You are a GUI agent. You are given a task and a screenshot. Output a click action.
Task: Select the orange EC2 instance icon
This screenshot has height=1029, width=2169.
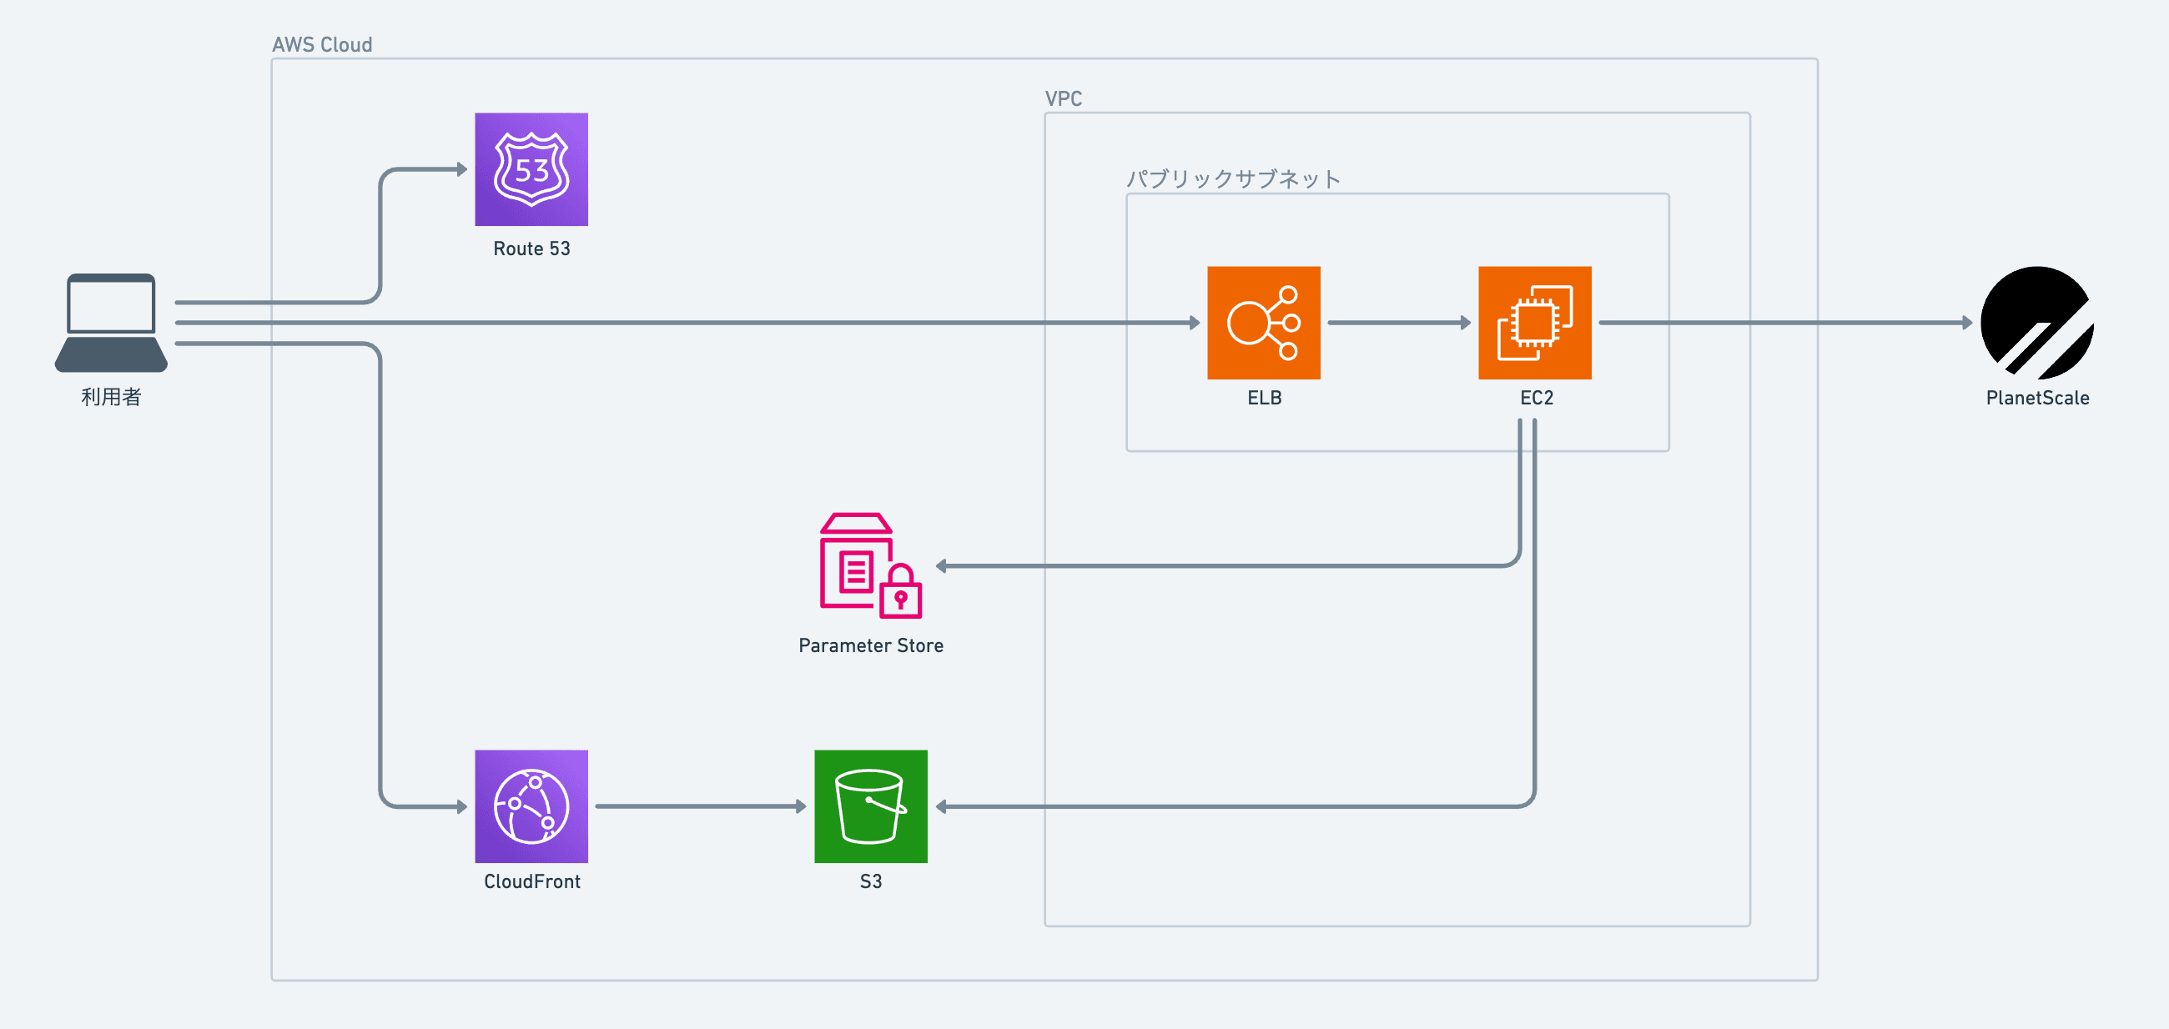(1535, 322)
